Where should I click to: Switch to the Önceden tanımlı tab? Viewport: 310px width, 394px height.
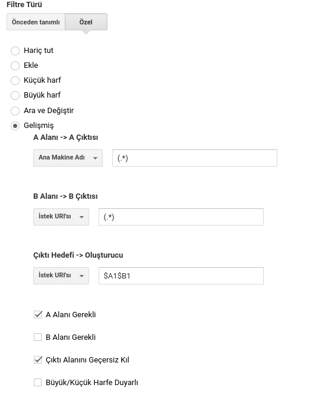[x=36, y=22]
